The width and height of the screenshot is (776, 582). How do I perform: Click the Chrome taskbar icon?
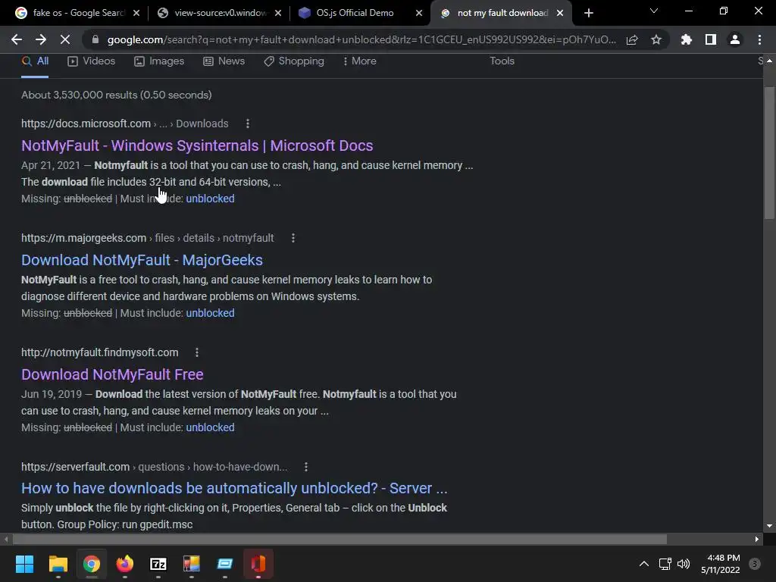92,564
